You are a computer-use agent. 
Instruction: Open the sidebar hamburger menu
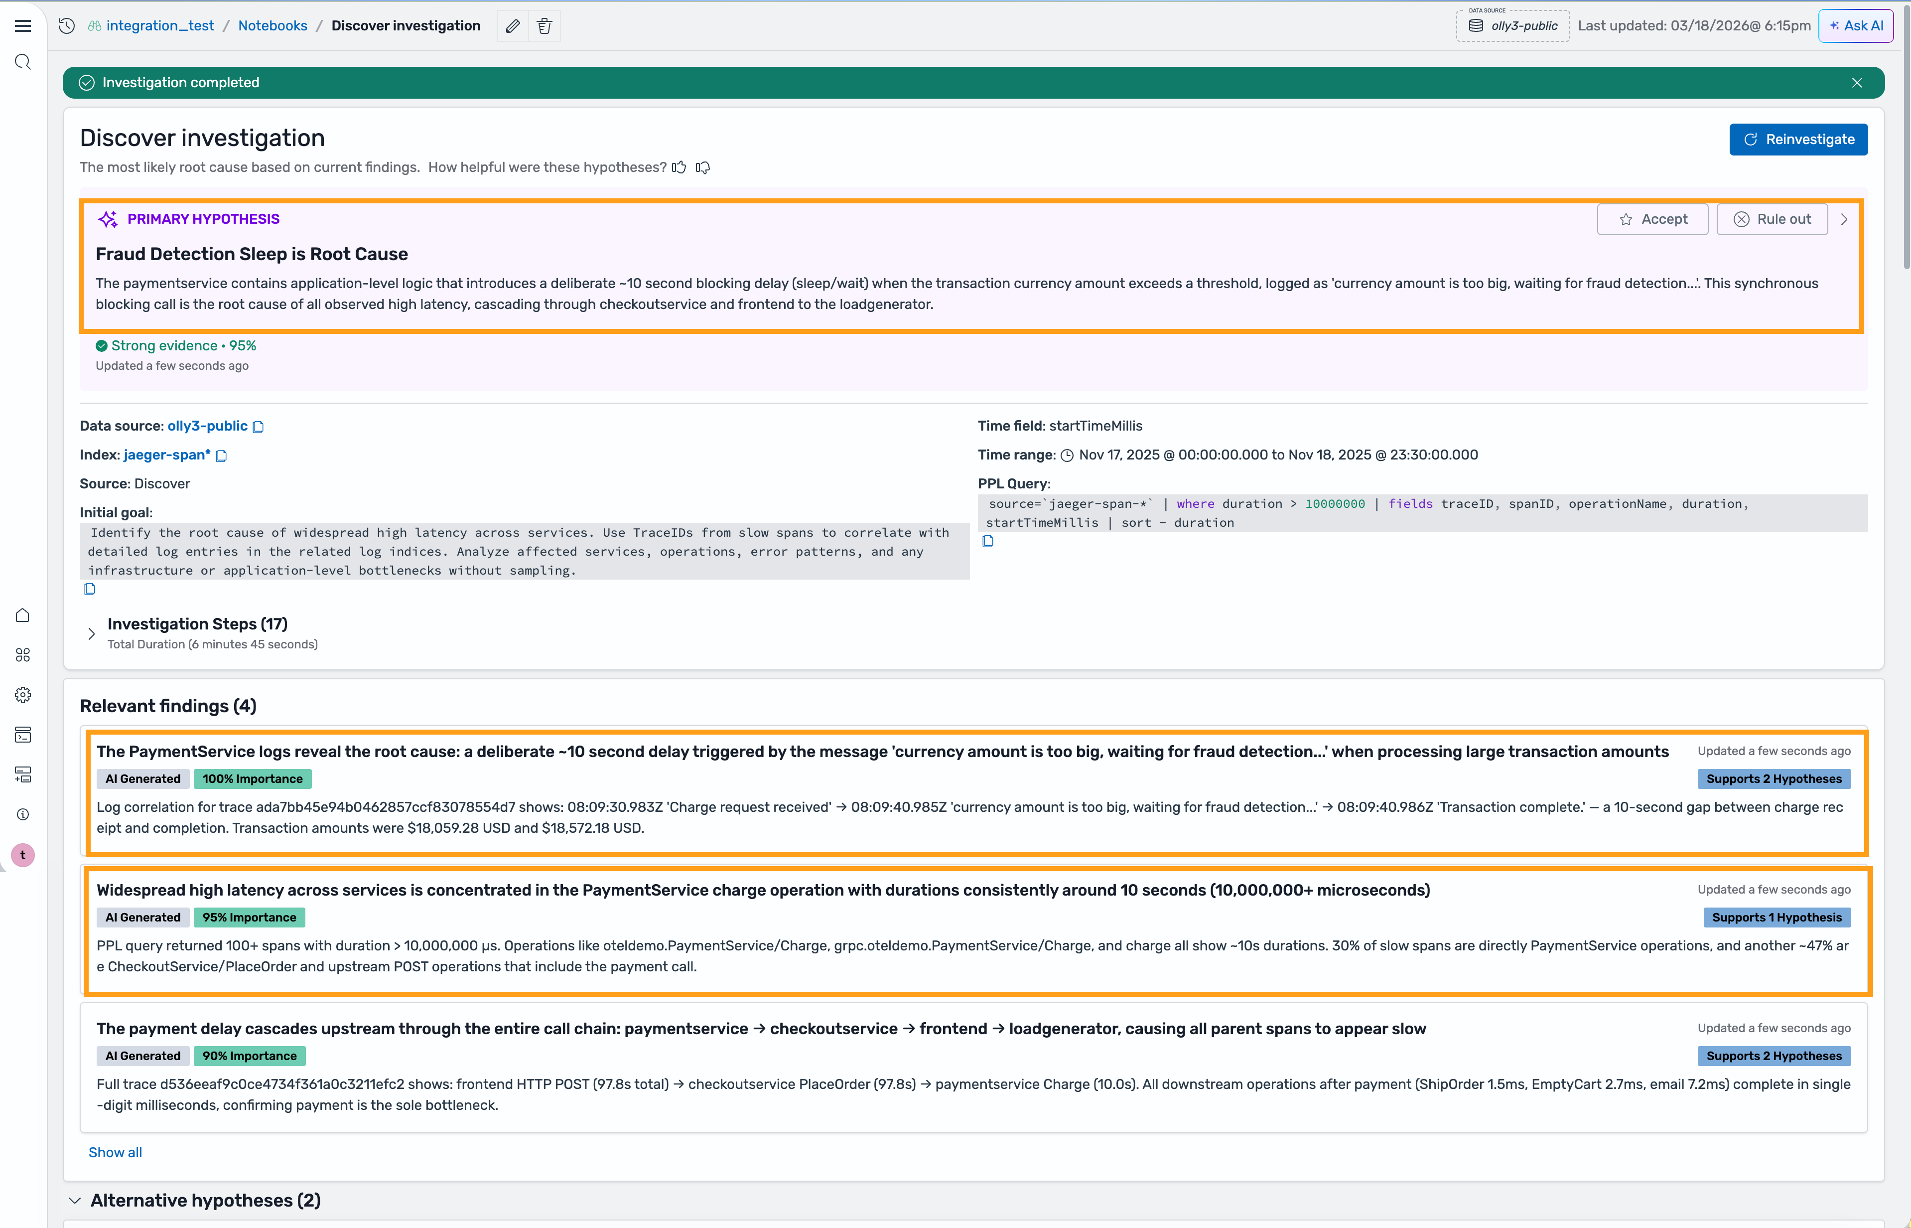[22, 25]
